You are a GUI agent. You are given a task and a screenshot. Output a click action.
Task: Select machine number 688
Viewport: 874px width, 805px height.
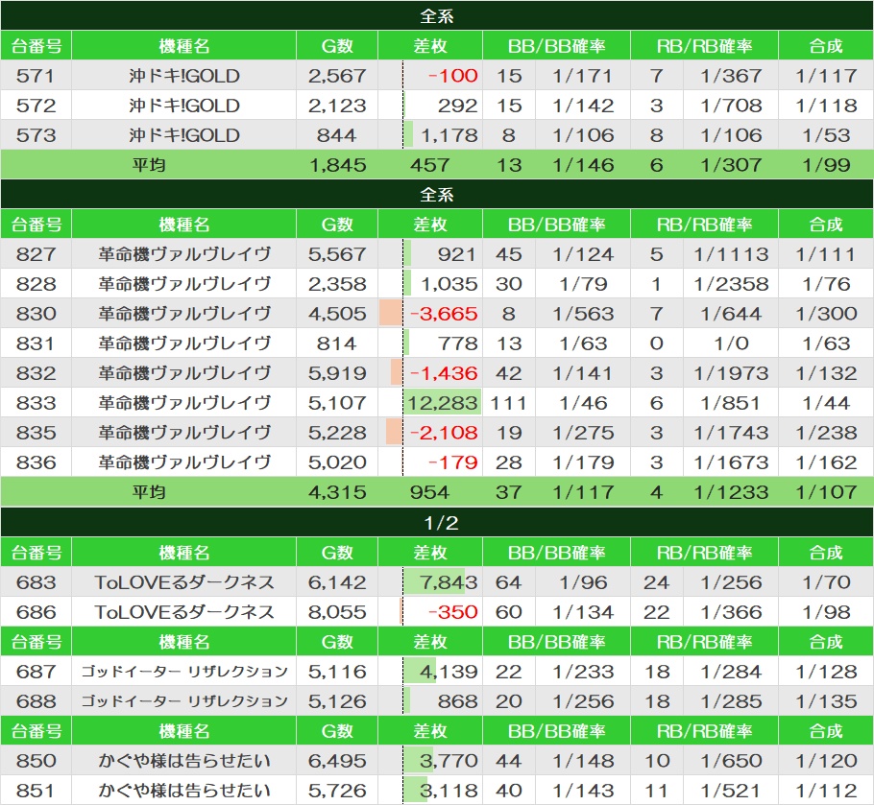36,700
